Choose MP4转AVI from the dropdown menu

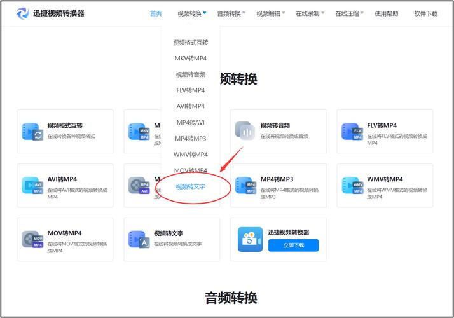pyautogui.click(x=191, y=123)
